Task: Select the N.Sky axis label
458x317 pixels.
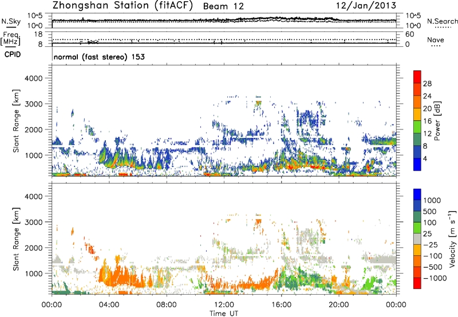Action: (x=11, y=21)
